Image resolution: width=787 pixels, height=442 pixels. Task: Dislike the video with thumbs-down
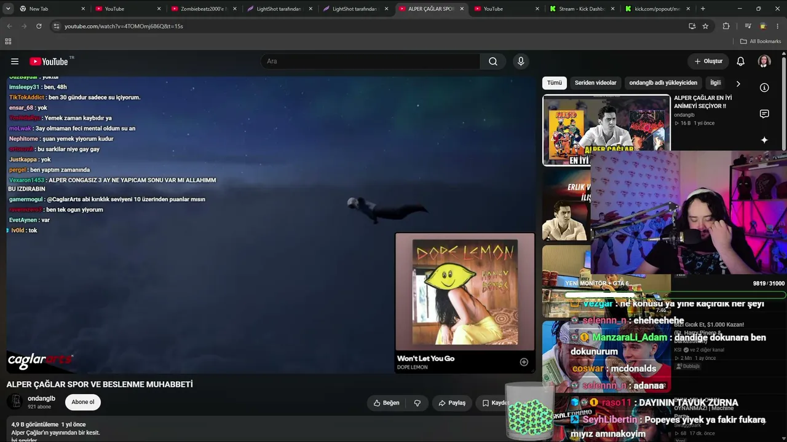point(417,403)
